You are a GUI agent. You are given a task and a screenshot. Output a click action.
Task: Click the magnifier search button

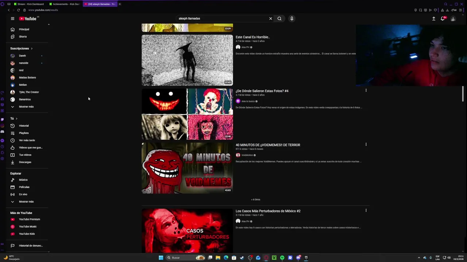point(279,19)
